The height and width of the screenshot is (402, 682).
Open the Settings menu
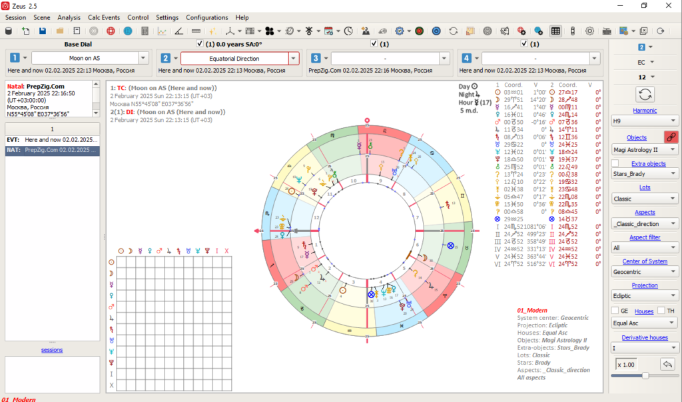pos(167,17)
